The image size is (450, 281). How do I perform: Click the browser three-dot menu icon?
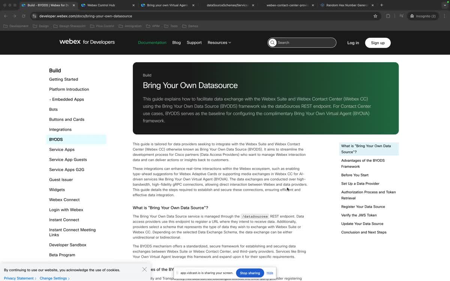click(444, 16)
